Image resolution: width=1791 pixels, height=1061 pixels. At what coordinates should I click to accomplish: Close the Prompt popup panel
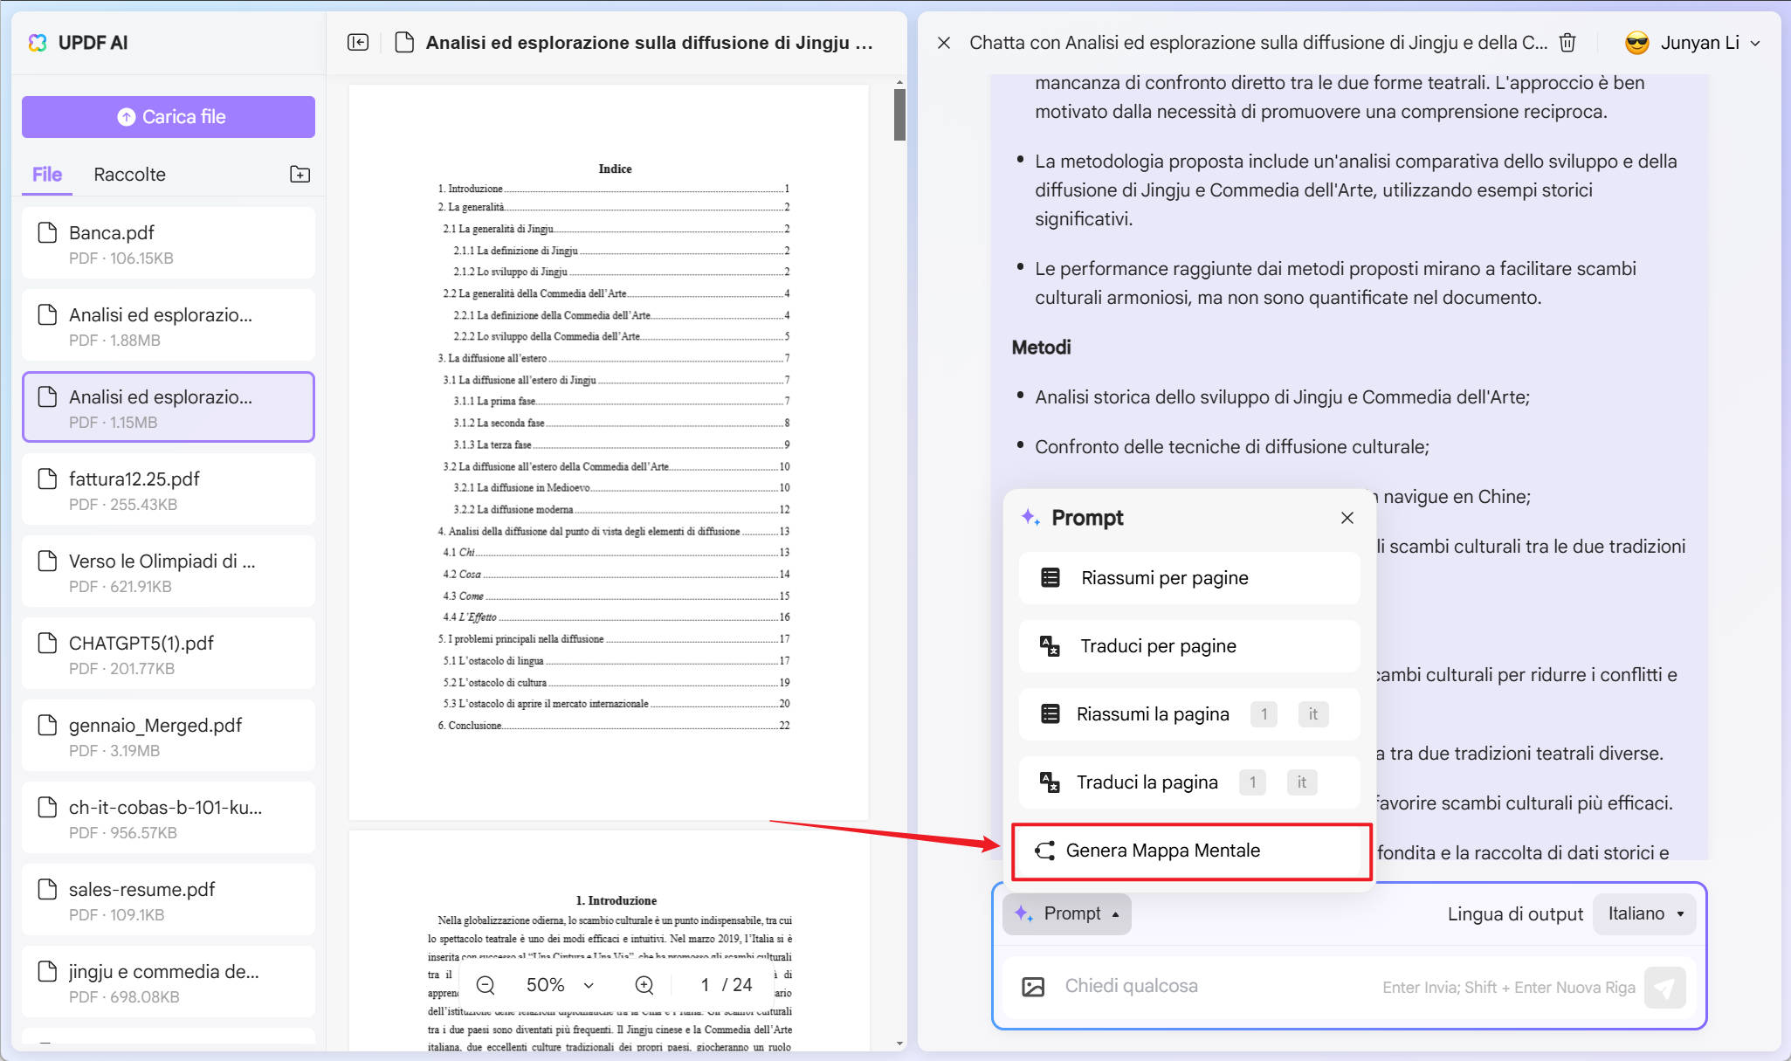tap(1347, 518)
